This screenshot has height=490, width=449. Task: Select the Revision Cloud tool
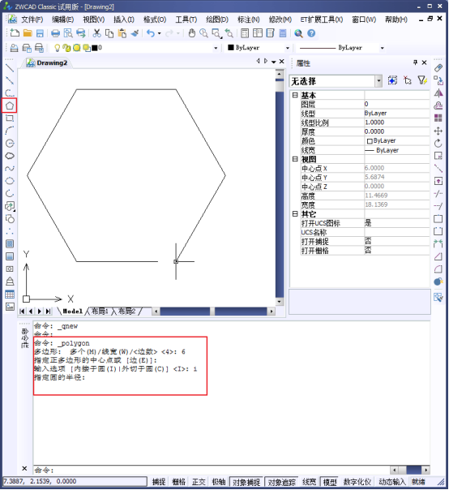point(10,156)
